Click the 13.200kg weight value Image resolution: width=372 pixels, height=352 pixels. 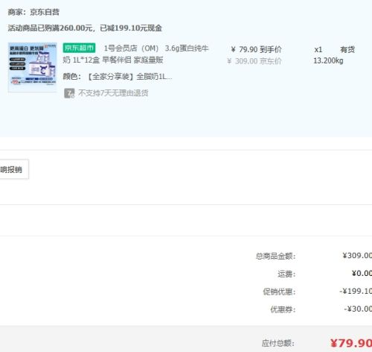click(328, 60)
